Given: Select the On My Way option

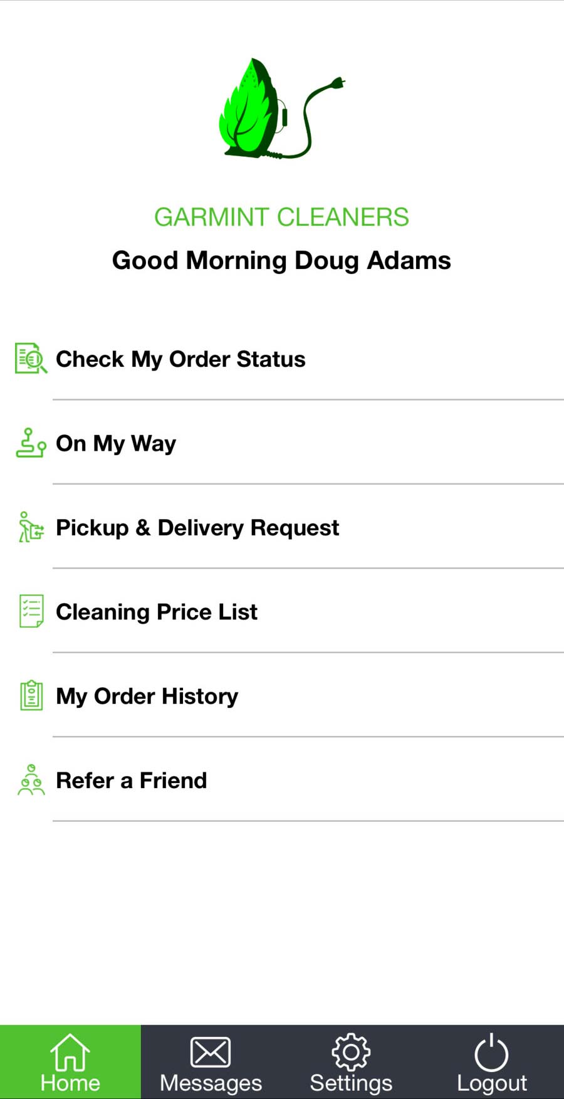Looking at the screenshot, I should pos(116,443).
